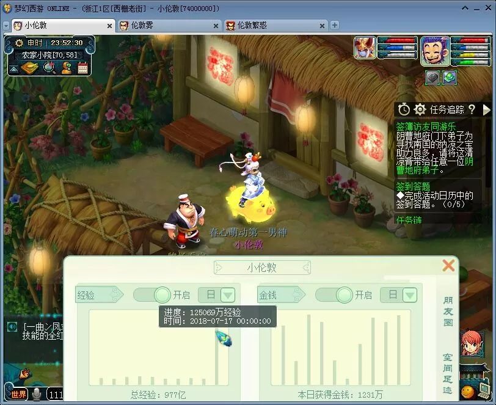496x405 pixels.
Task: Switch to the 伦敦雾 character tab
Action: click(169, 25)
